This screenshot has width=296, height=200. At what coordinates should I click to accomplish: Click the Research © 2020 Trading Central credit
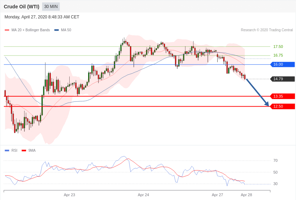point(267,30)
